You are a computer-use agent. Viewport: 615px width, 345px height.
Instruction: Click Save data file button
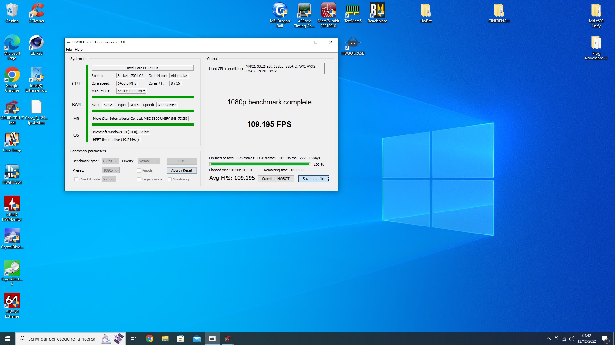314,179
